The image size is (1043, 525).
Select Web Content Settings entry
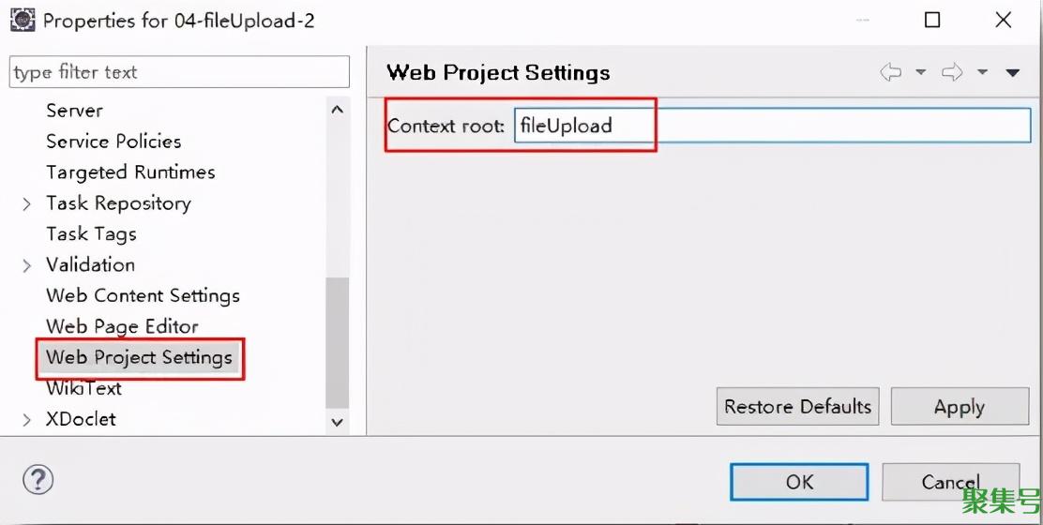click(x=143, y=295)
